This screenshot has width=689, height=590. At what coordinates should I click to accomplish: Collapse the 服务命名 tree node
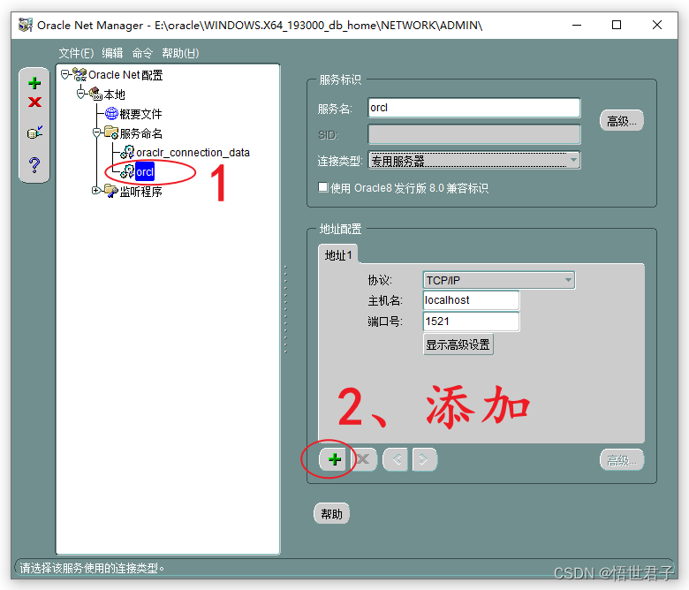(96, 132)
